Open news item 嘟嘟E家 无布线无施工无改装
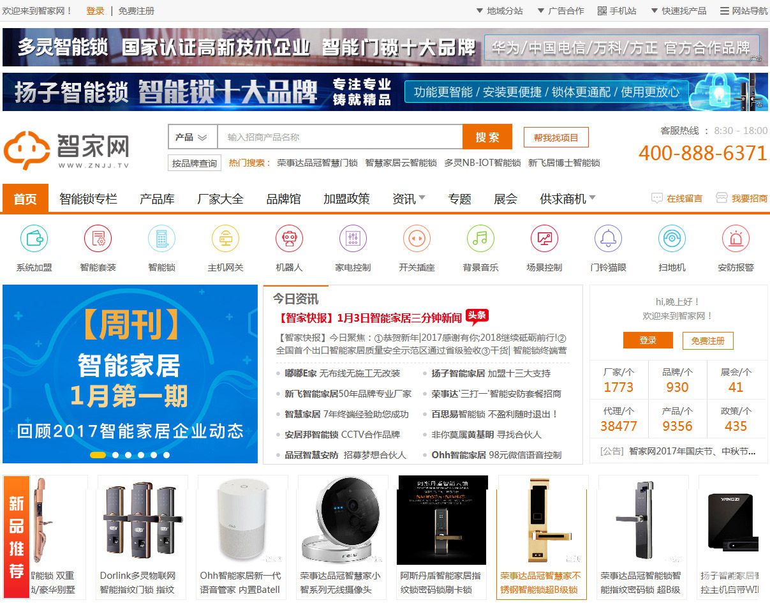Viewport: 770px width, 605px height. pyautogui.click(x=343, y=373)
